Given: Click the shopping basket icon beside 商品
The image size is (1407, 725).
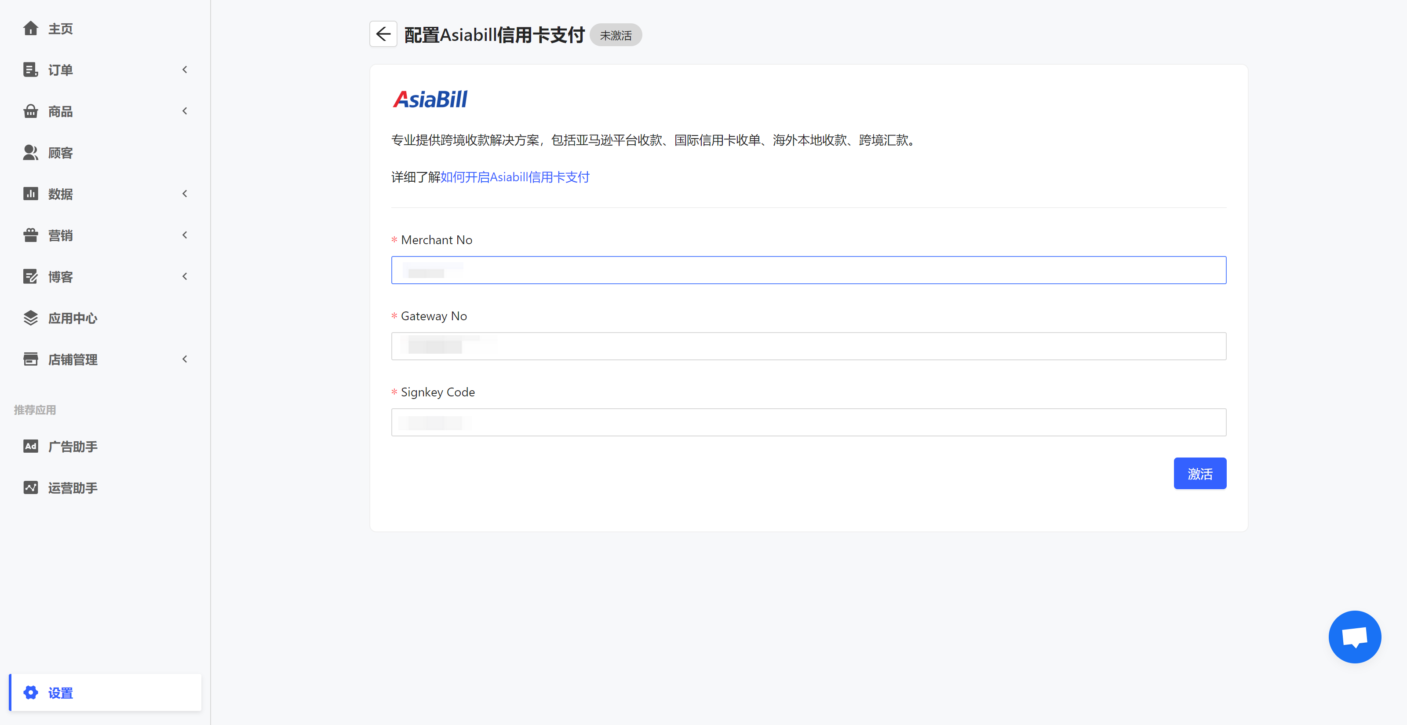Looking at the screenshot, I should tap(31, 111).
